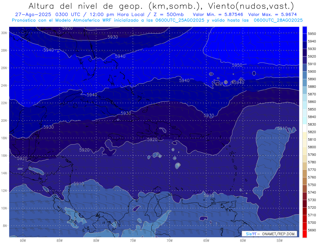Select the '22N' latitude axis label

tap(4, 103)
